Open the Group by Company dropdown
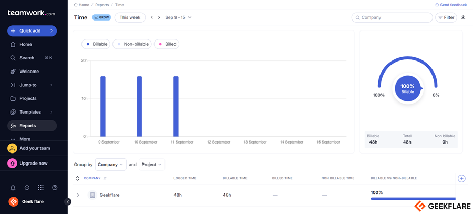473x214 pixels. click(x=110, y=165)
